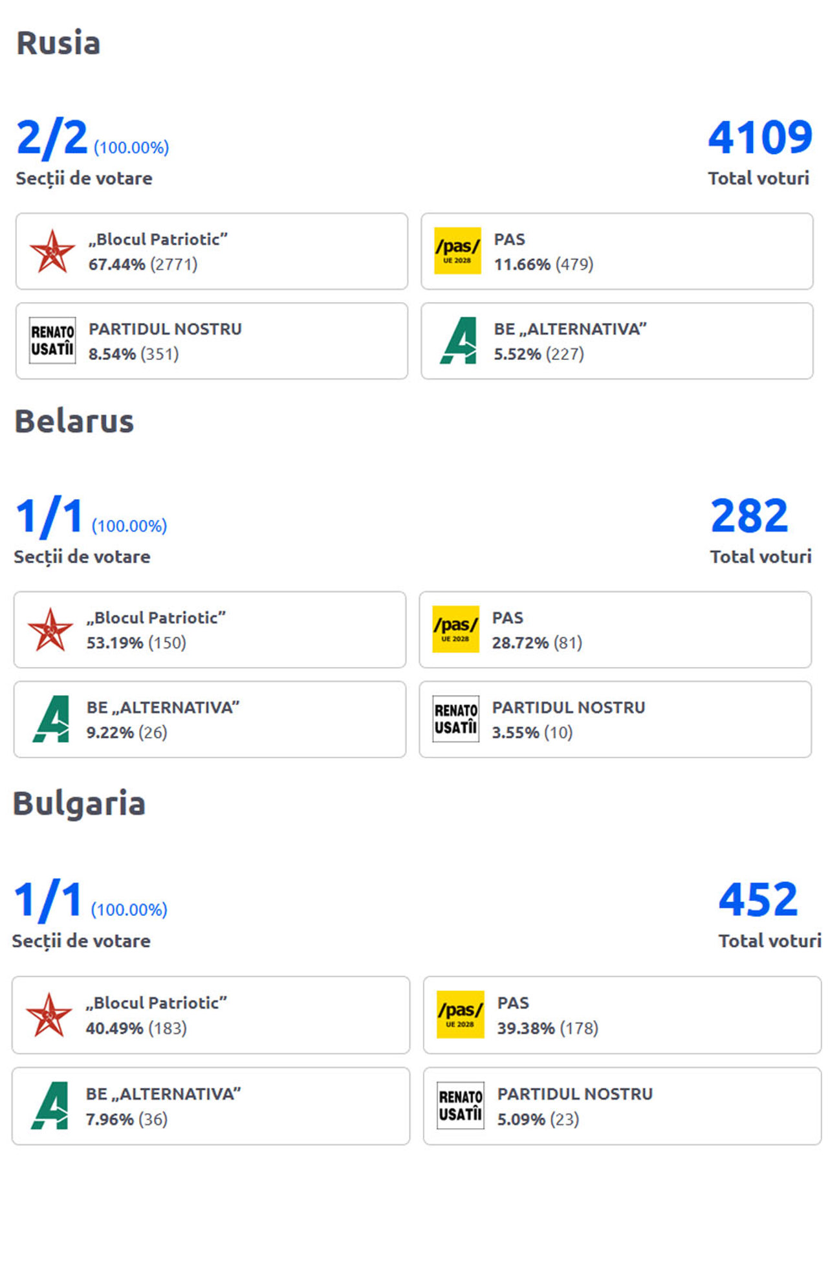Click the PAS yellow logo under Belarus
The image size is (828, 1266).
(x=455, y=629)
